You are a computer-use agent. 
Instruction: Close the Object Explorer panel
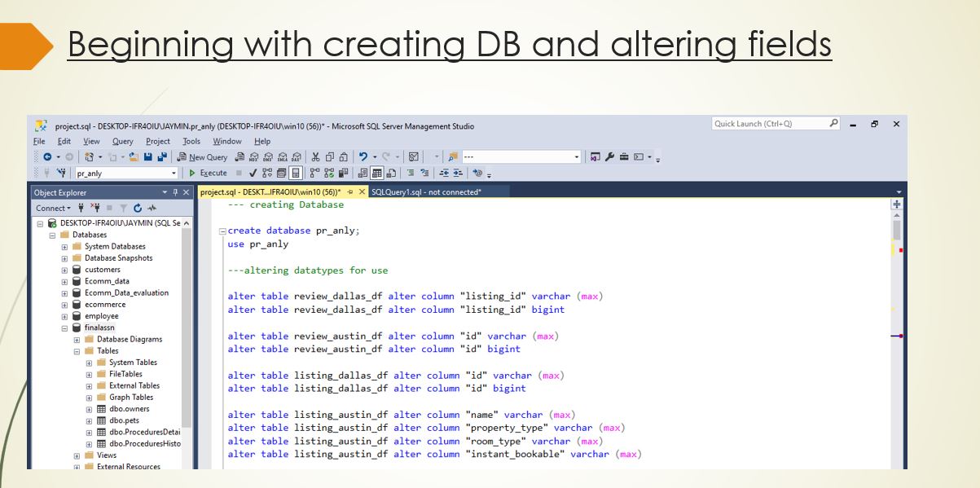coord(186,192)
